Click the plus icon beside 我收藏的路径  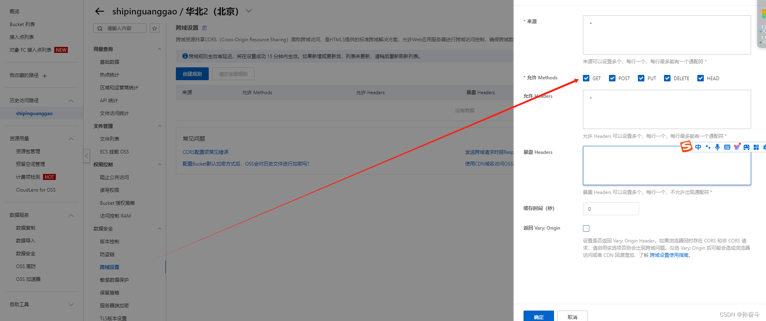click(x=45, y=76)
